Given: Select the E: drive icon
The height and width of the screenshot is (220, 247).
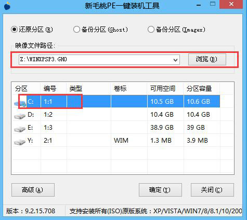Looking at the screenshot, I should pyautogui.click(x=20, y=129).
